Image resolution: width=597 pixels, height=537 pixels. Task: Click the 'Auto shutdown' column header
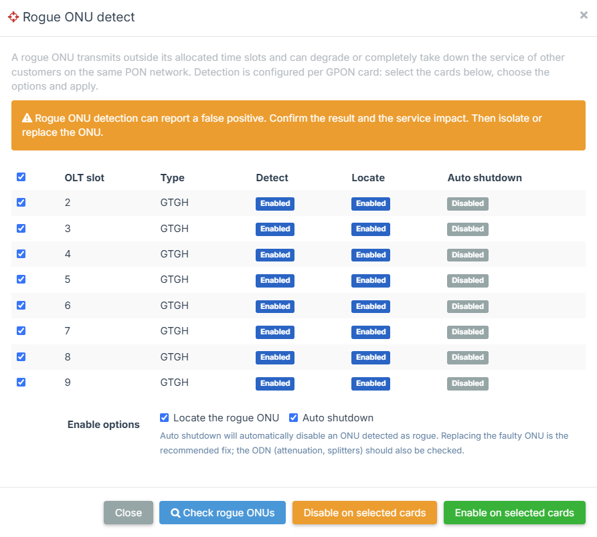pos(485,178)
